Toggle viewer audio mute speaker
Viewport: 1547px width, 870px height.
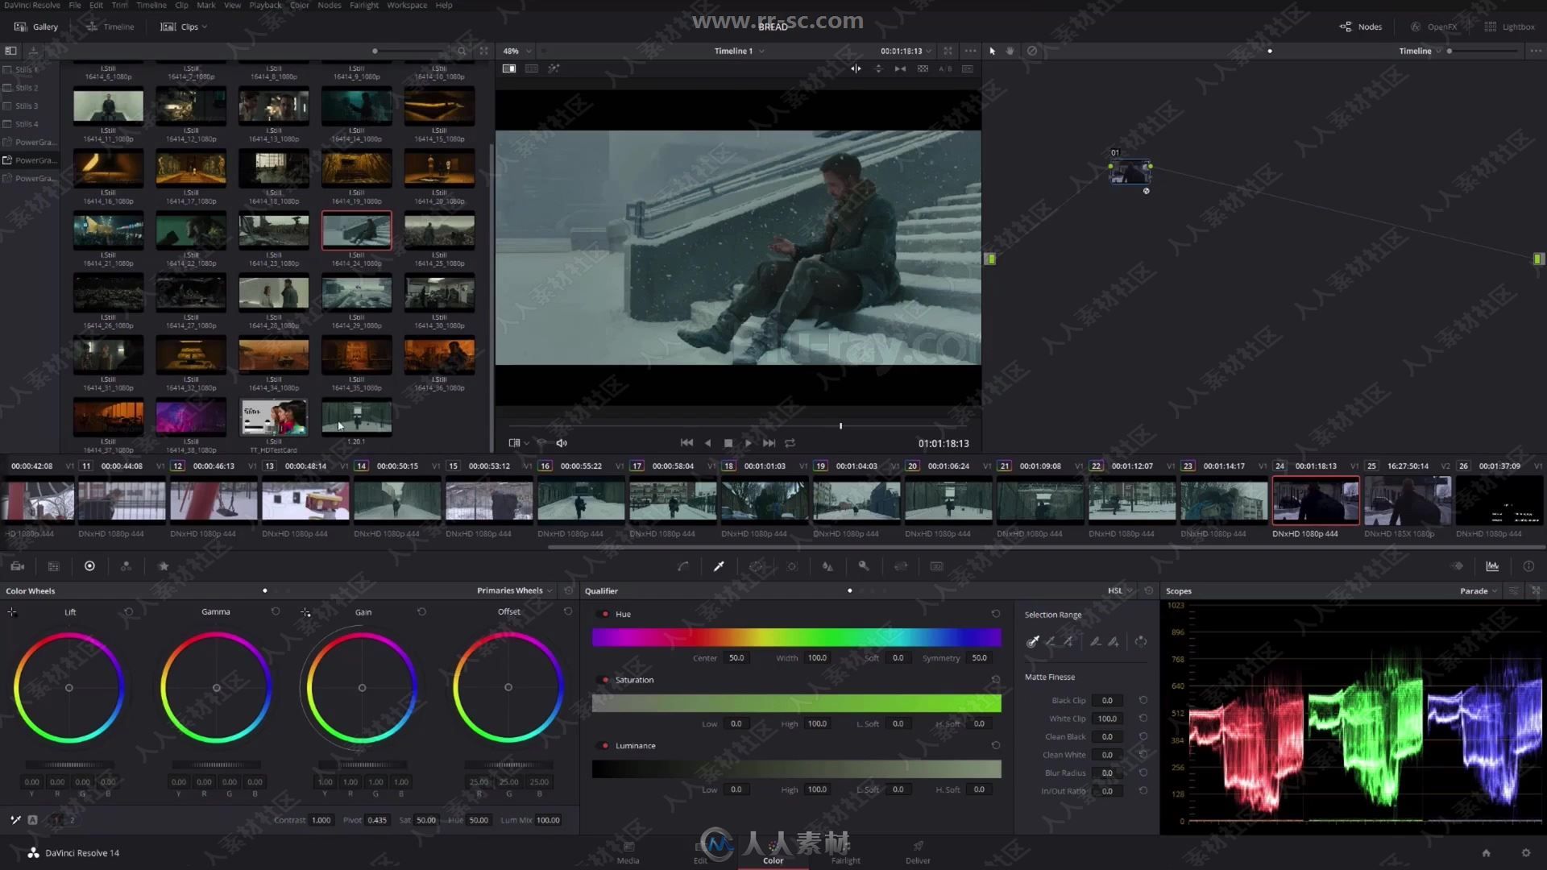(x=562, y=443)
